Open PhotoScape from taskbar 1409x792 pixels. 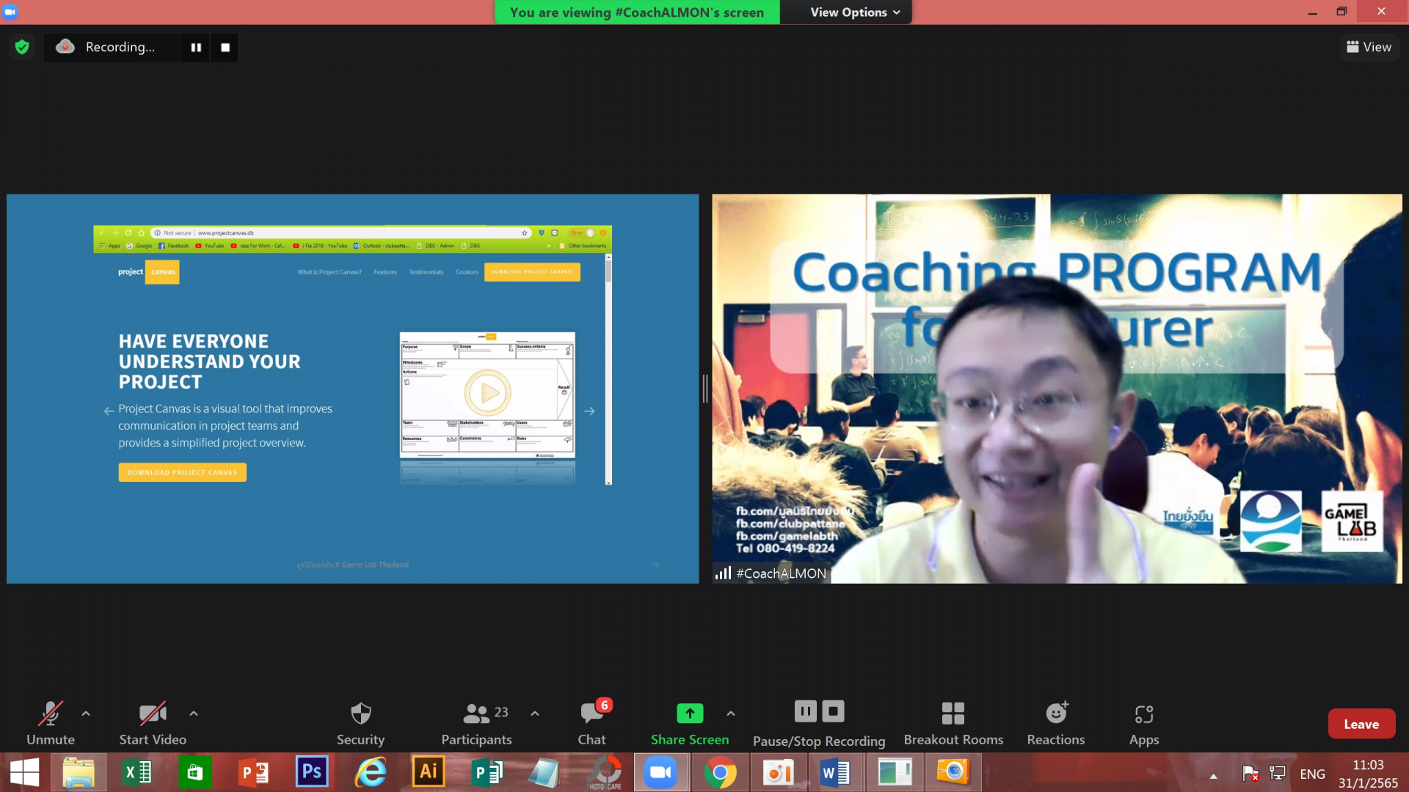click(605, 772)
